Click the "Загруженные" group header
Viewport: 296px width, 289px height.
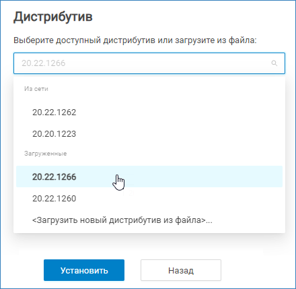coord(46,154)
